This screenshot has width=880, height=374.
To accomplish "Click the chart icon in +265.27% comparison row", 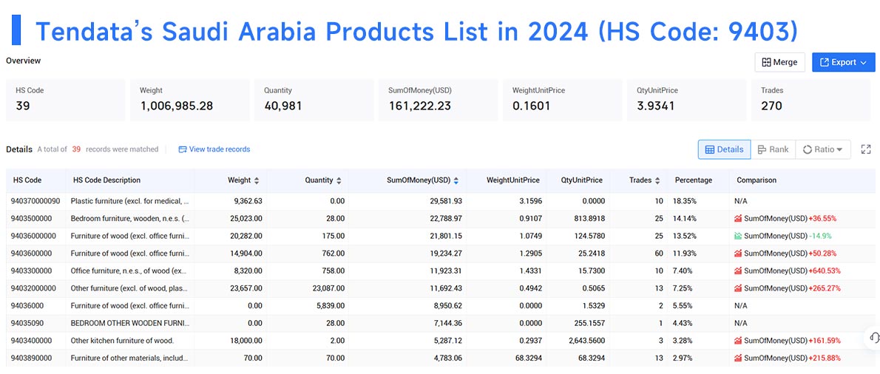I will coord(738,288).
